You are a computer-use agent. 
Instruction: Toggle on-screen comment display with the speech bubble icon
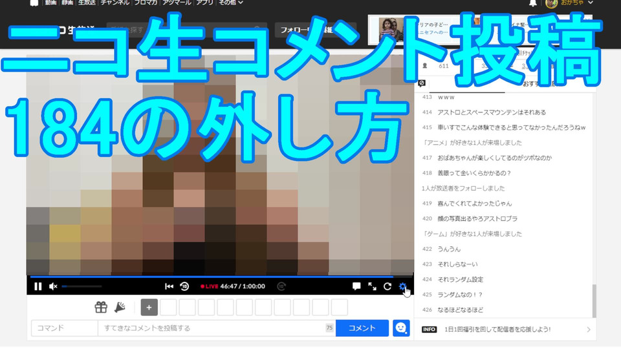(x=356, y=286)
